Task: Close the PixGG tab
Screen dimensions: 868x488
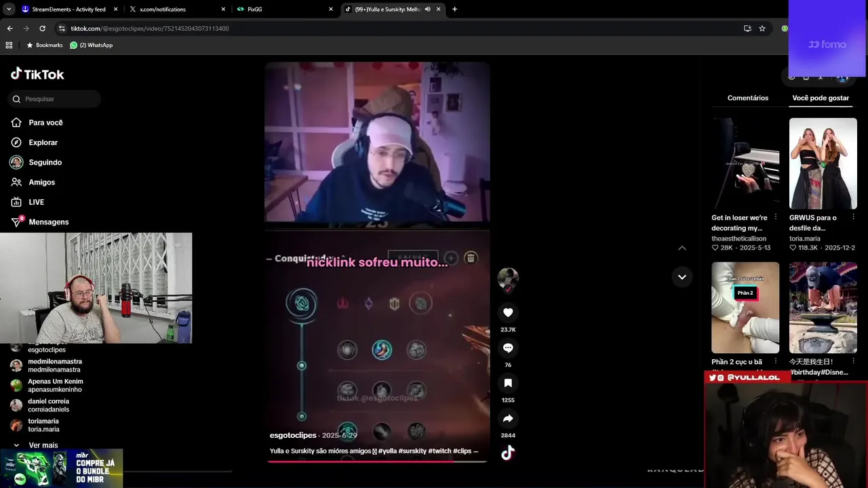Action: [331, 9]
